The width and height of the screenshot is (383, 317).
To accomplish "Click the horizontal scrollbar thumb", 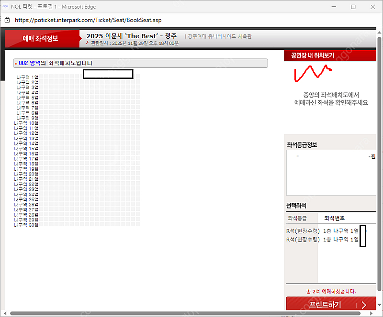I will pos(185,313).
